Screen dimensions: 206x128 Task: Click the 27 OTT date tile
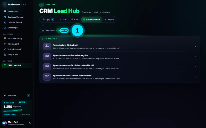(x=47, y=77)
